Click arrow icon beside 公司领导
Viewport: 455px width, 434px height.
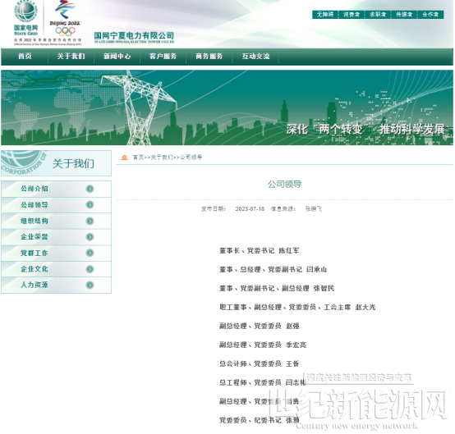click(x=90, y=205)
